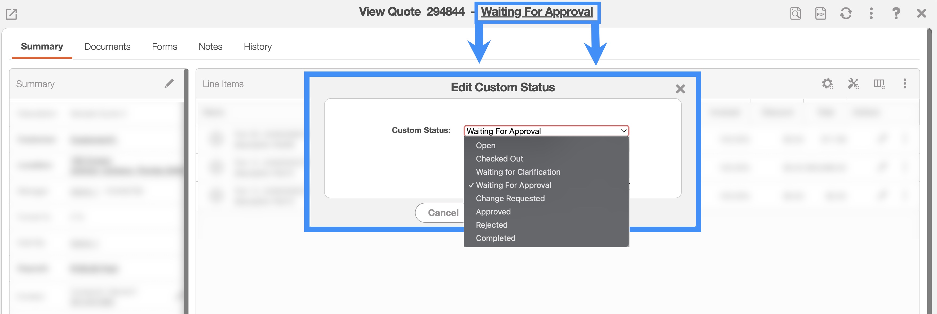Export the quote as PDF
The width and height of the screenshot is (937, 314).
[821, 14]
